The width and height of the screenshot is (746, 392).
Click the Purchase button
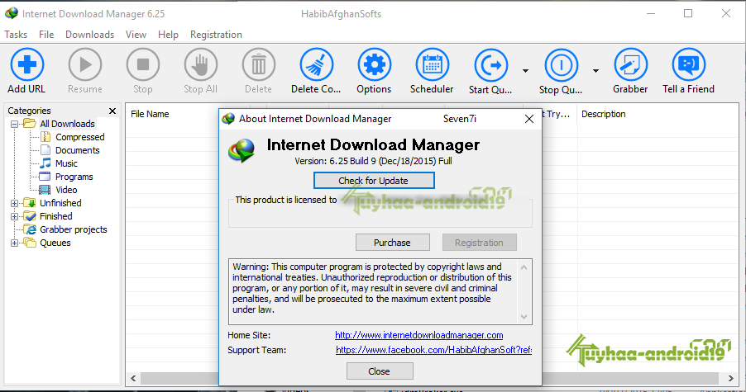[393, 243]
